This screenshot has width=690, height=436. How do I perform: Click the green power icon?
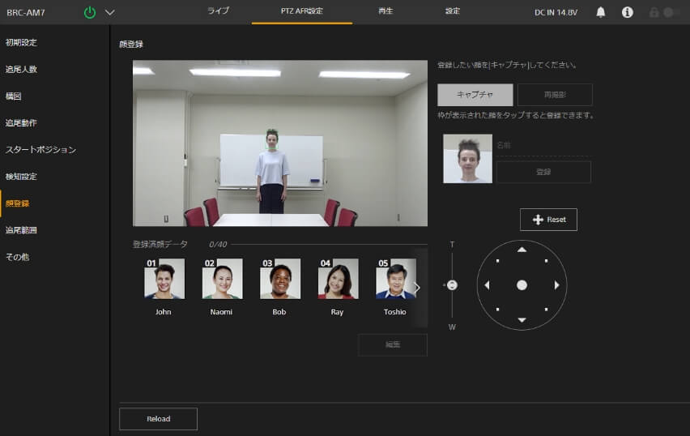point(90,12)
